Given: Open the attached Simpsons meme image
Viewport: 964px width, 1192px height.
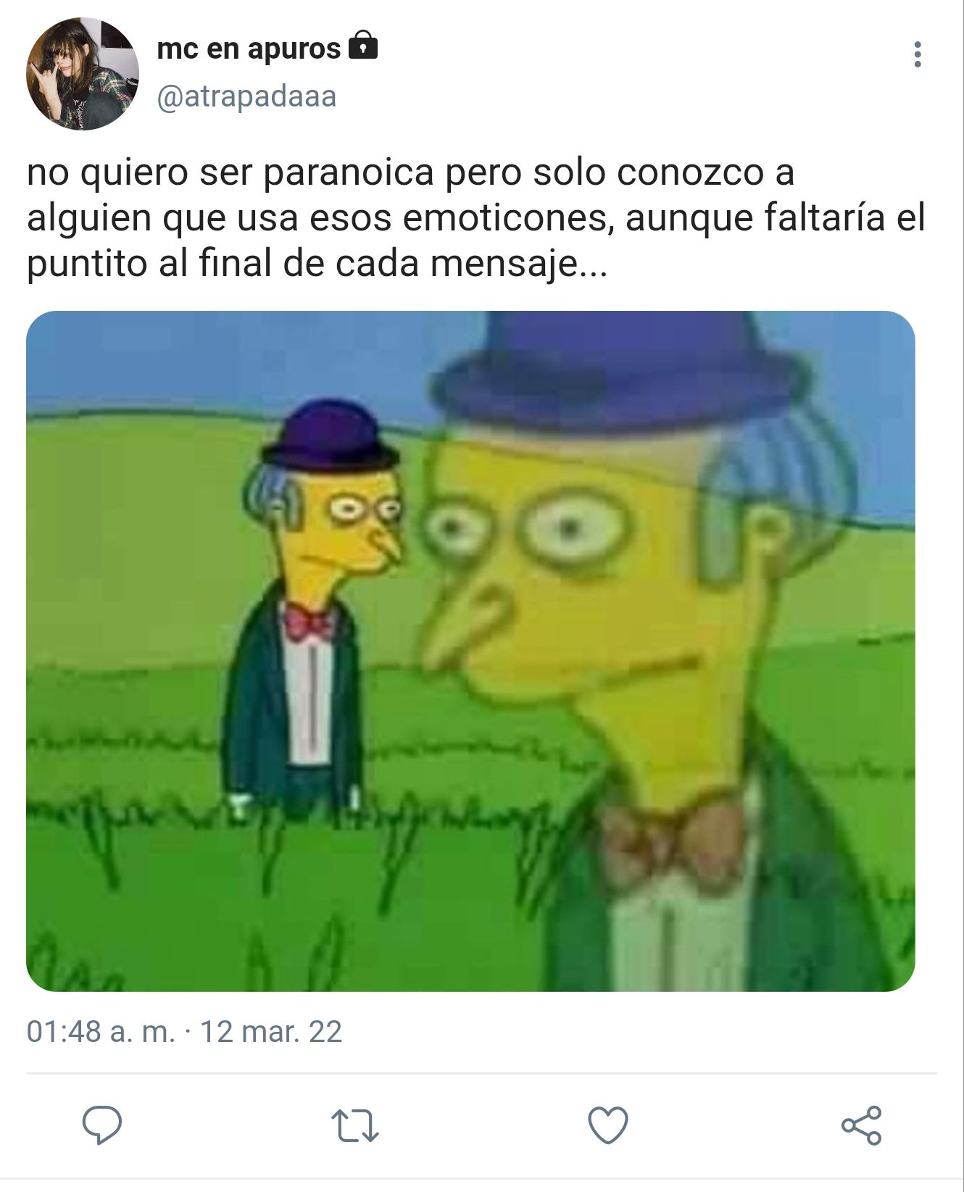Looking at the screenshot, I should (x=470, y=651).
